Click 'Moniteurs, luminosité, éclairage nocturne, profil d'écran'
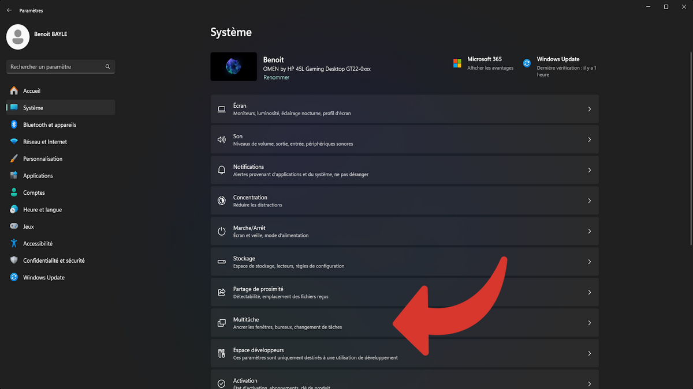The width and height of the screenshot is (693, 389). click(x=292, y=114)
